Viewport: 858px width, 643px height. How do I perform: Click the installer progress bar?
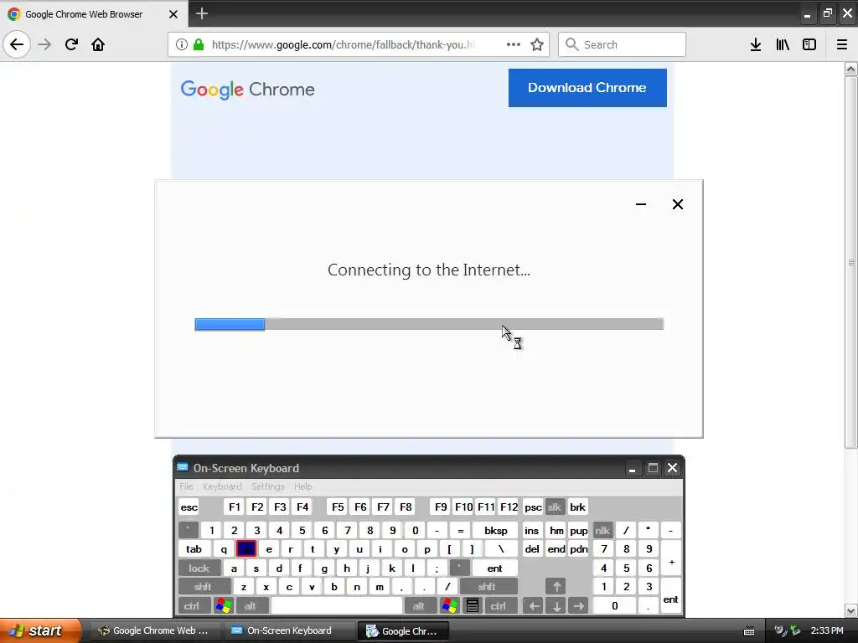(429, 324)
